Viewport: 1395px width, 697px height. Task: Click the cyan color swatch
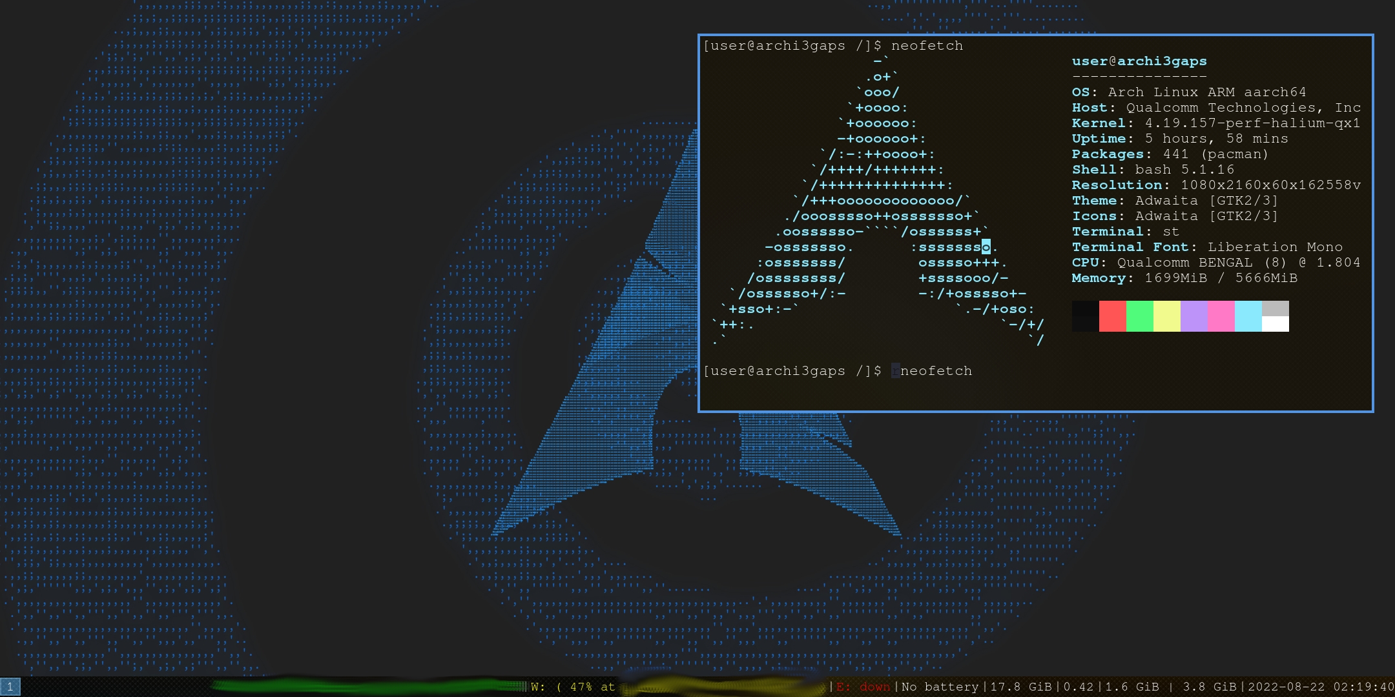1248,316
